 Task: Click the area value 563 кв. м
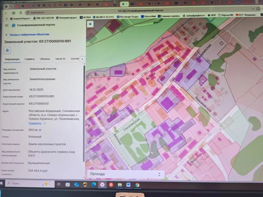coord(35,130)
